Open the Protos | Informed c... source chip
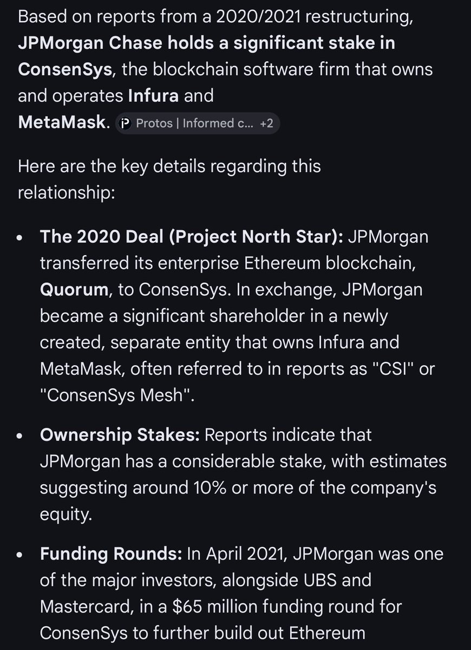This screenshot has height=650, width=471. pos(189,123)
